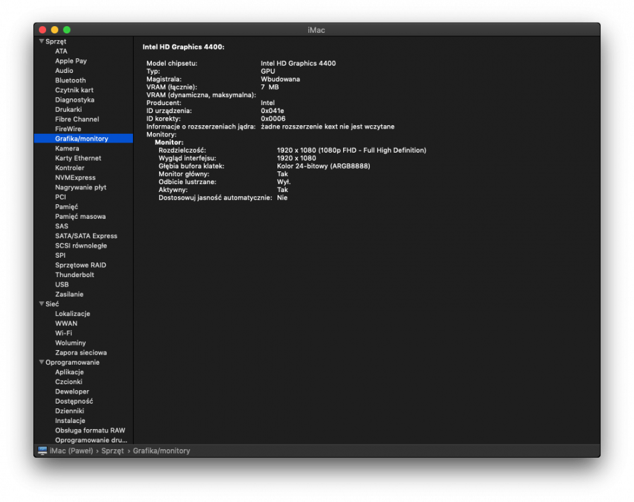Select SPI in the sidebar
The image size is (634, 502).
coord(60,255)
